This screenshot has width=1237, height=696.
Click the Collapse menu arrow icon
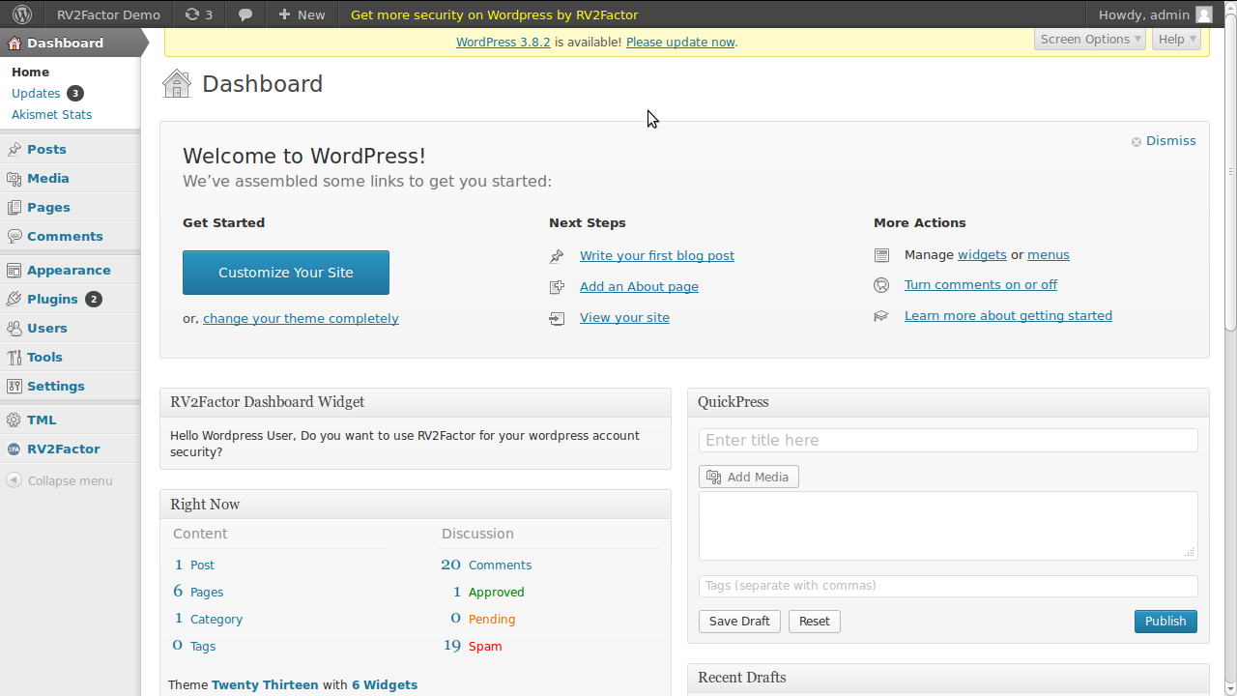click(x=14, y=480)
